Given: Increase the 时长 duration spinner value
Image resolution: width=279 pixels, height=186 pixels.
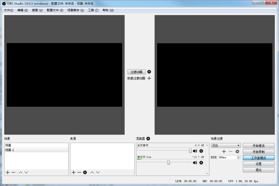Looking at the screenshot, I should [x=239, y=156].
